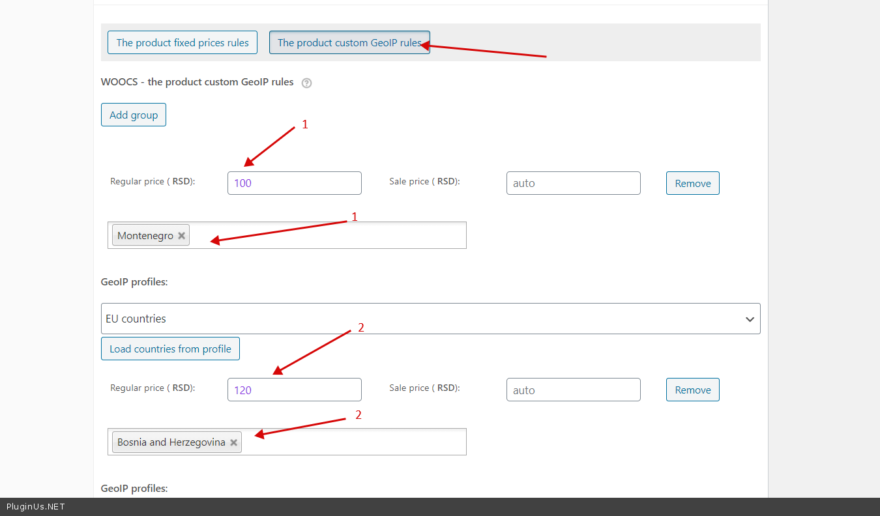Click empty area of the Montenegro countries box
880x516 pixels.
click(326, 235)
